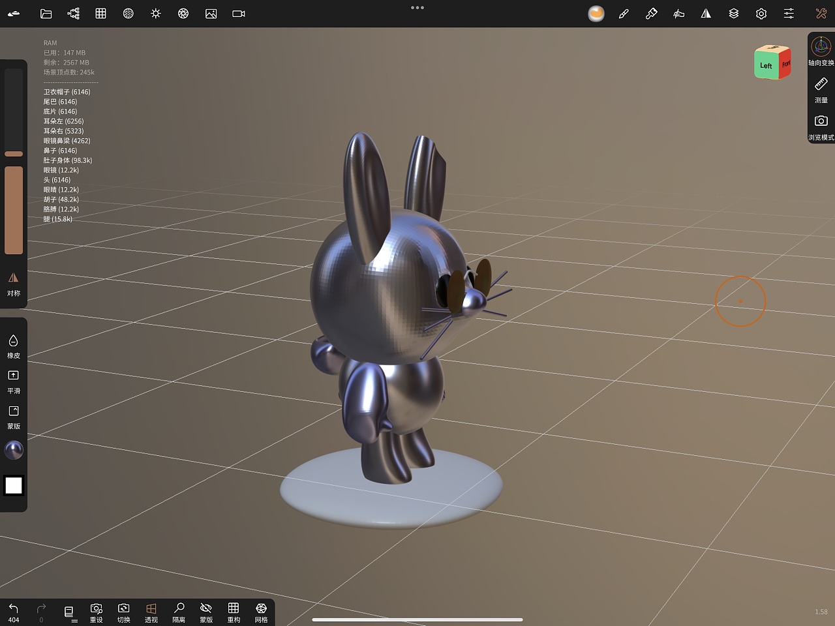Click the Left face of view cube

[x=767, y=66]
